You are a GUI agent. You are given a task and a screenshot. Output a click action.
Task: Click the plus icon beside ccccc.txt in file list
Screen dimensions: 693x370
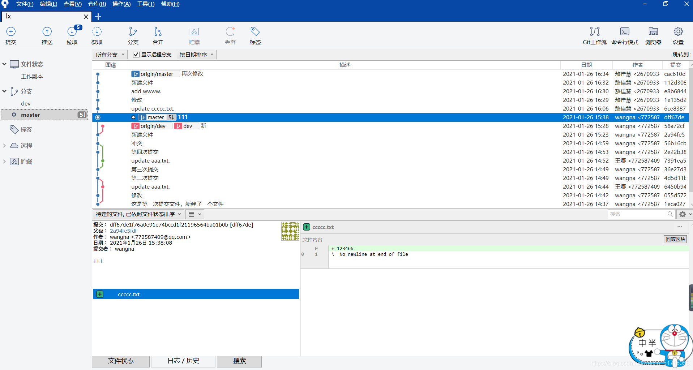point(100,294)
